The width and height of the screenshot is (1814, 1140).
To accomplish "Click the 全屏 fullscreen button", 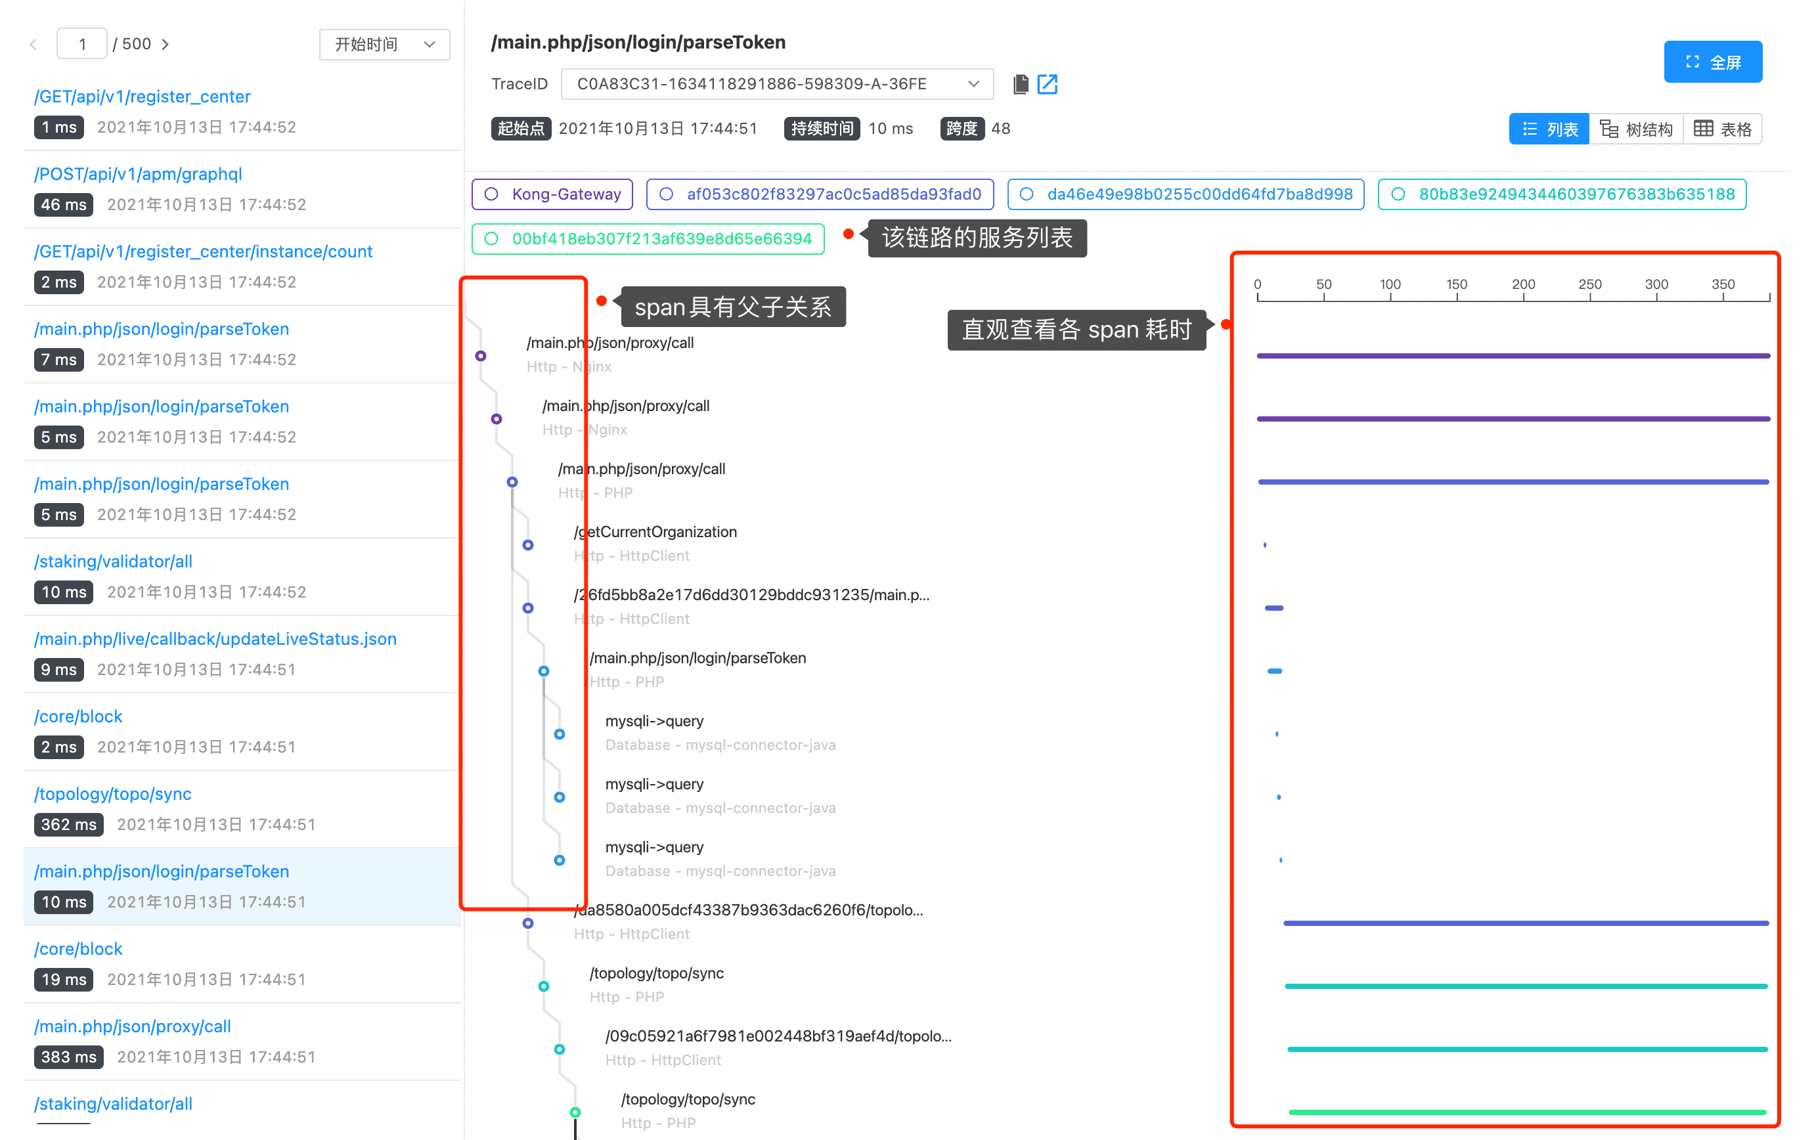I will click(1712, 62).
